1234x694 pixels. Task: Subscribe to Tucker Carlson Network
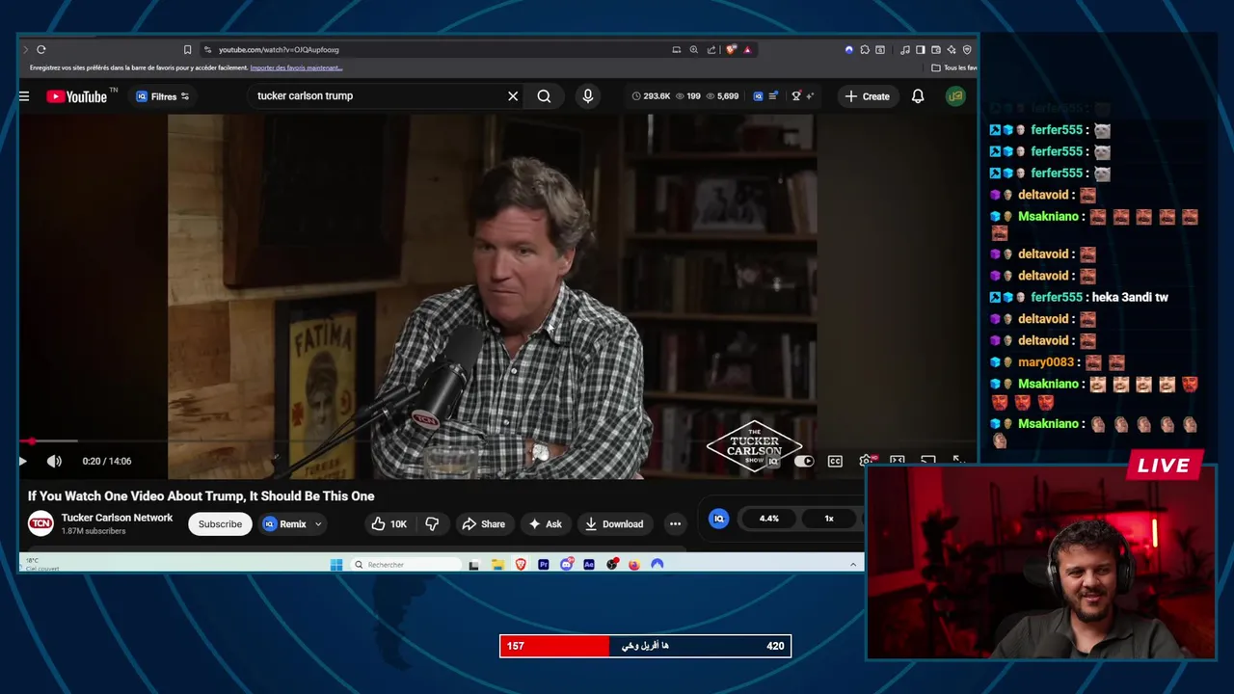point(220,524)
